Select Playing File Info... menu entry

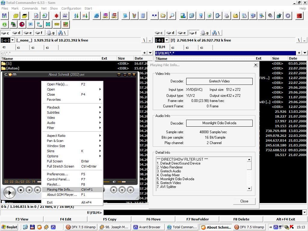click(72, 189)
